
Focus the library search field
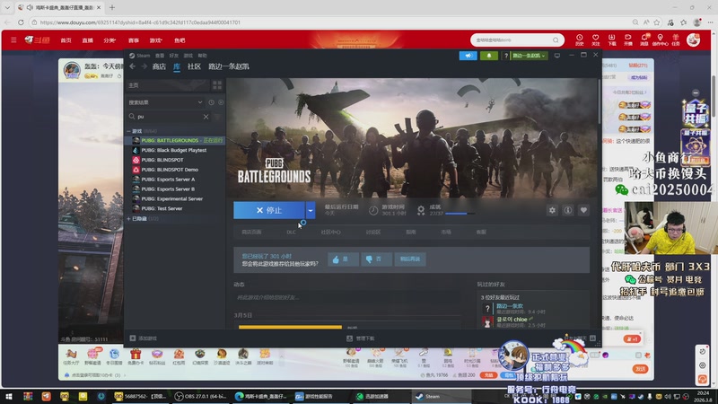(169, 117)
